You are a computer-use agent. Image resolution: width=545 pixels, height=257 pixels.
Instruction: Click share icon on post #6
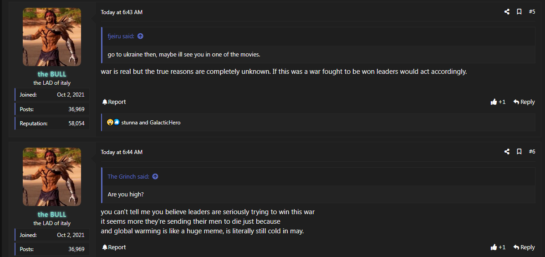coord(507,152)
